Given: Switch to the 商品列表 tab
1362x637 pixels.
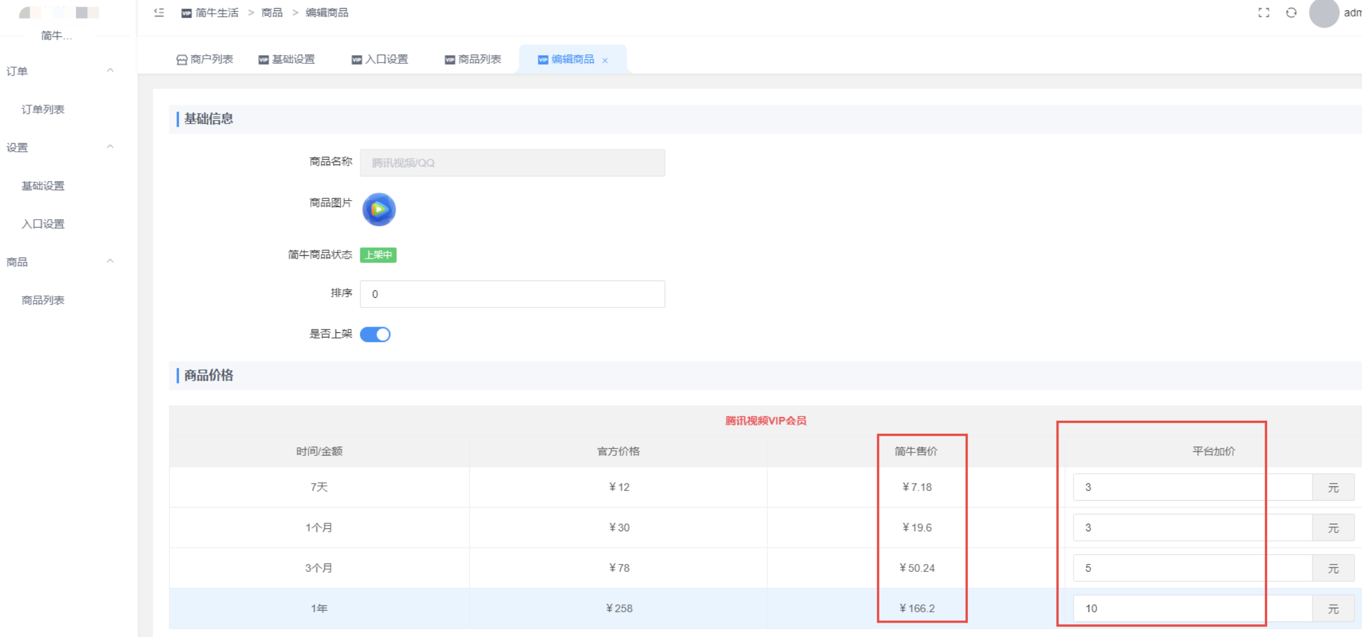Looking at the screenshot, I should (x=473, y=59).
